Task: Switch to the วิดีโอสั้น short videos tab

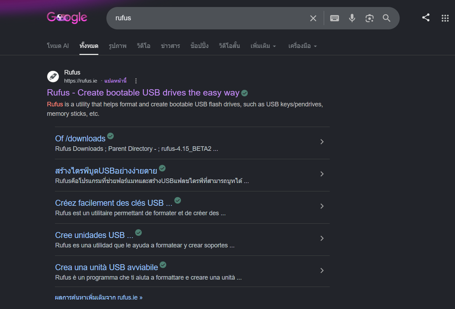Action: [230, 46]
